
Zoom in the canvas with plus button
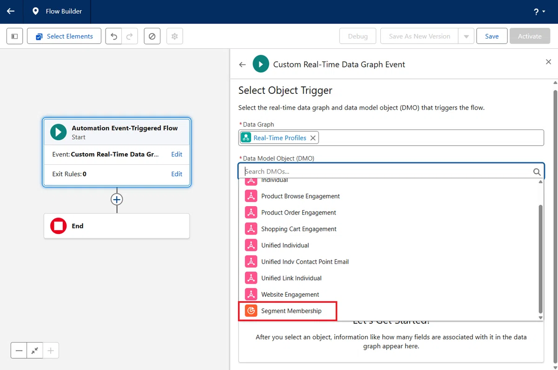click(51, 351)
